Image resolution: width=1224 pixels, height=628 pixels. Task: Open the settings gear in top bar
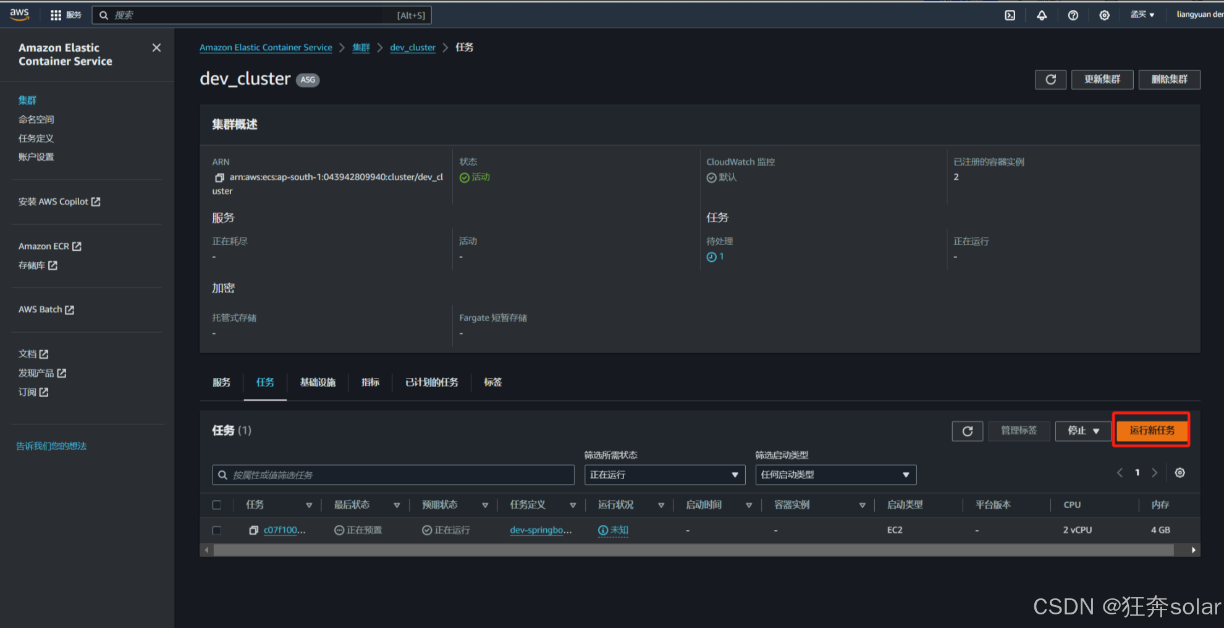(x=1104, y=15)
